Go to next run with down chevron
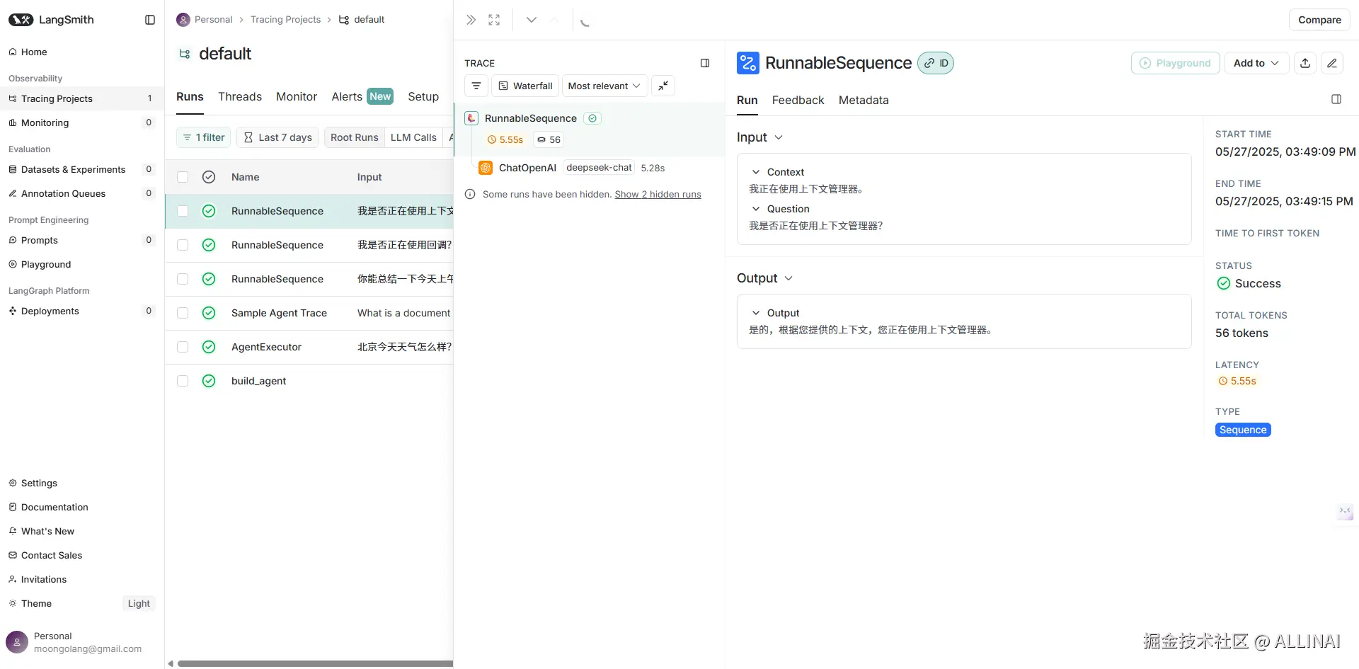 point(532,20)
